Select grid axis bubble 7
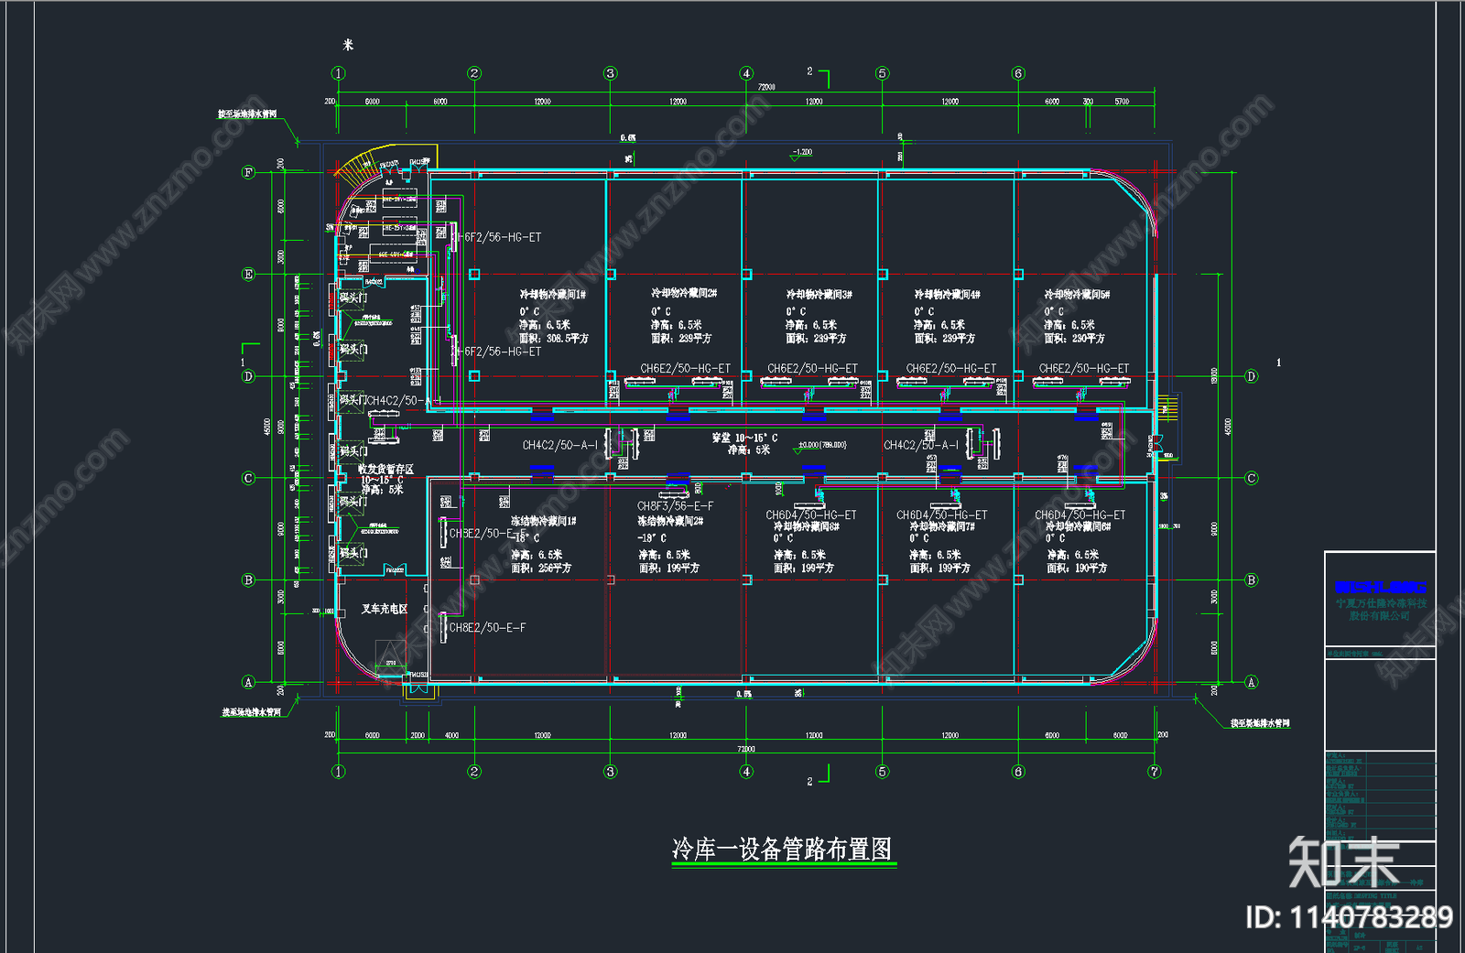The width and height of the screenshot is (1465, 953). pos(1155,772)
